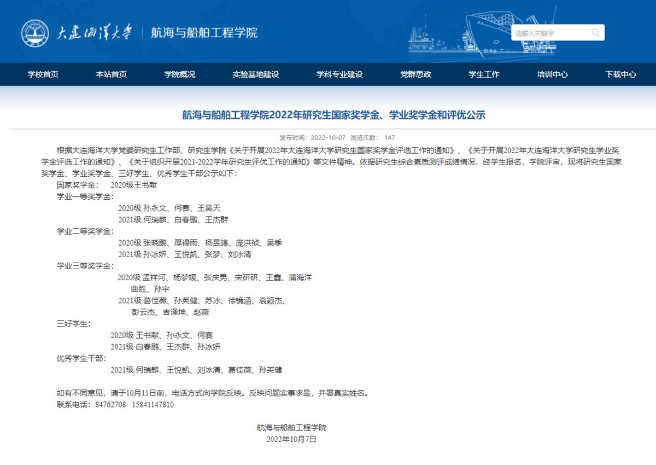Click the 优秀学生干部 heading

[81, 358]
